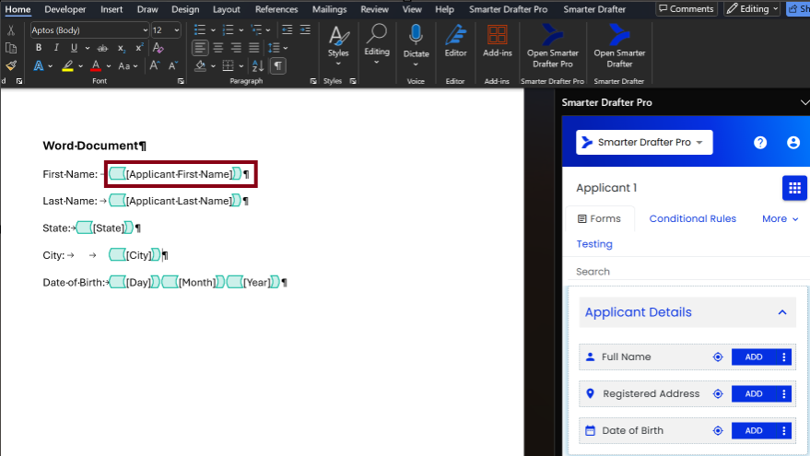The width and height of the screenshot is (810, 456).
Task: Click the Copy icon
Action: (11, 48)
